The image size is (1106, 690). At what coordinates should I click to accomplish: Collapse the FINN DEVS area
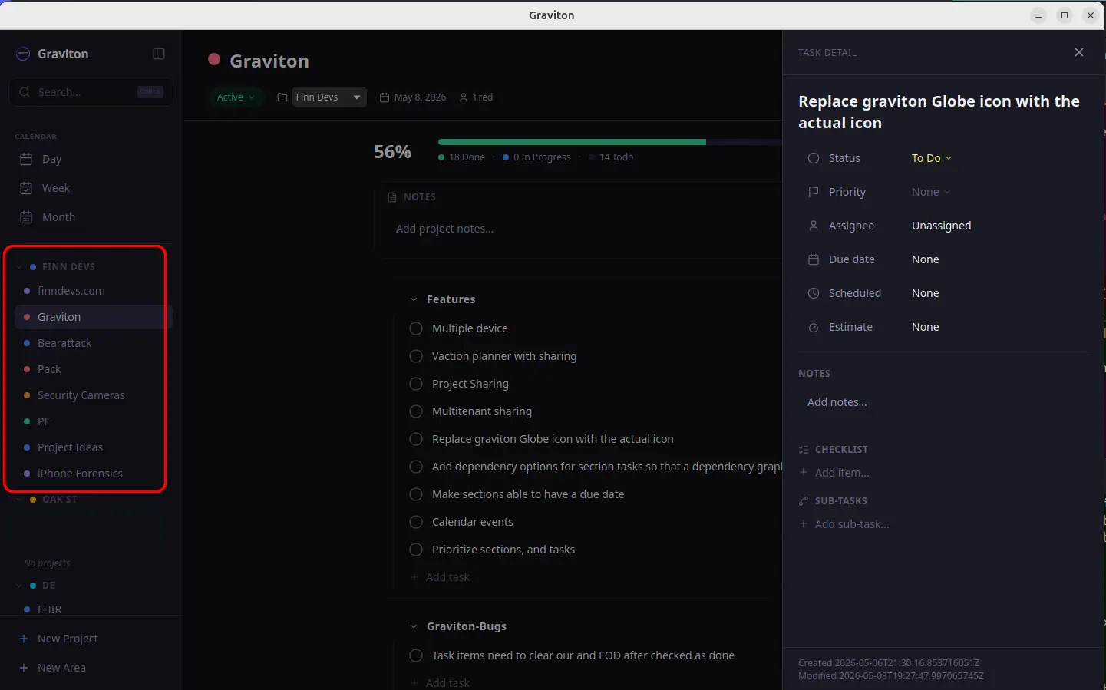click(19, 267)
